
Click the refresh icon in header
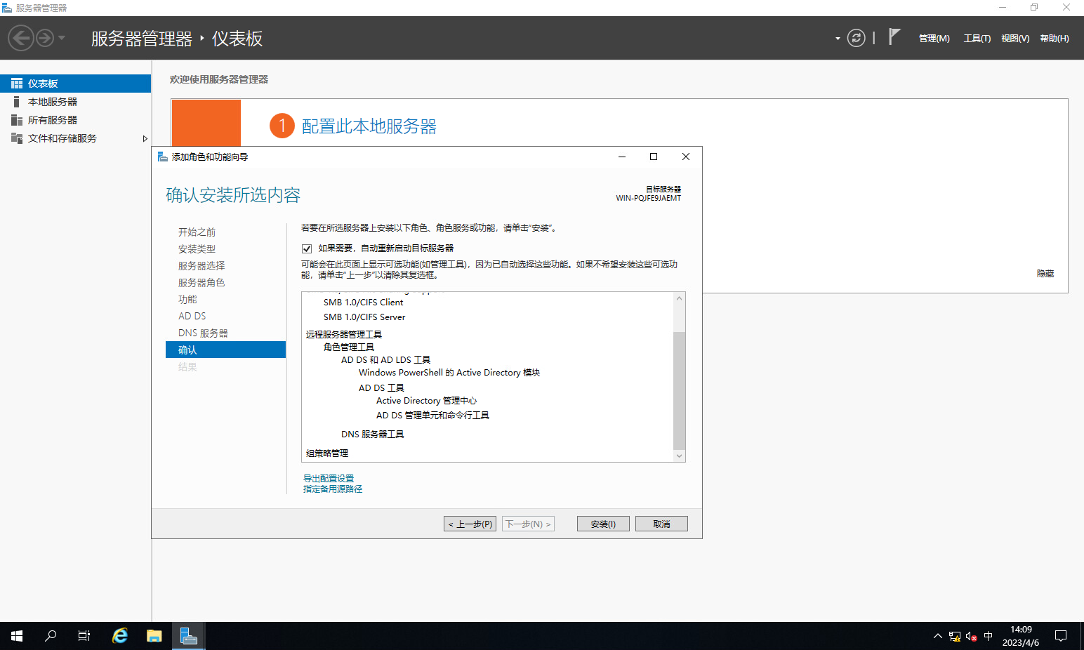coord(856,38)
